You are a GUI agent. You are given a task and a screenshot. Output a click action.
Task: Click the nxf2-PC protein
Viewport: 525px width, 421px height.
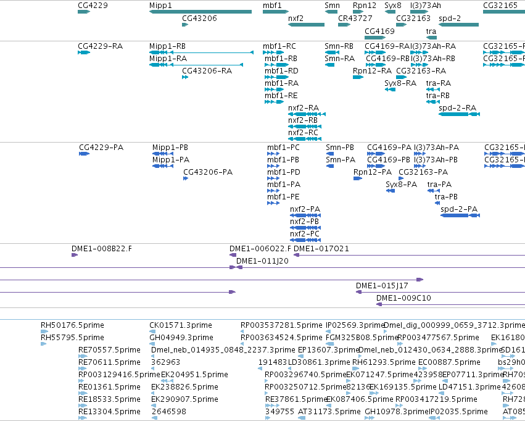305,240
